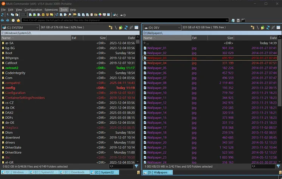Open the Extensions menu
This screenshot has width=282, height=179.
pos(51,10)
